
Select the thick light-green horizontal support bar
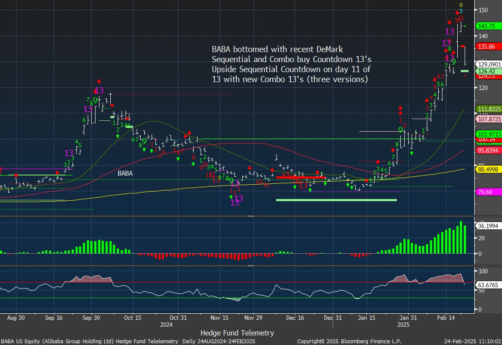coord(337,200)
